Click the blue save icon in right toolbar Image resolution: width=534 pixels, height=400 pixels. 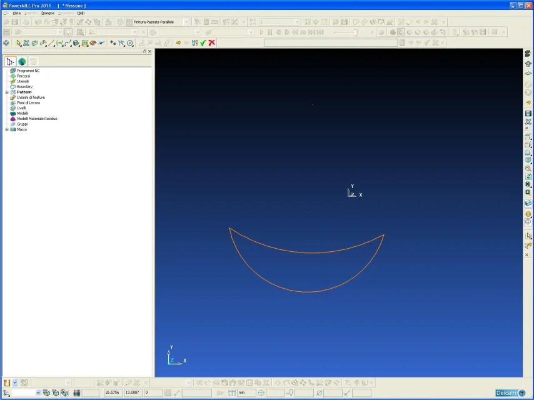coord(528,113)
